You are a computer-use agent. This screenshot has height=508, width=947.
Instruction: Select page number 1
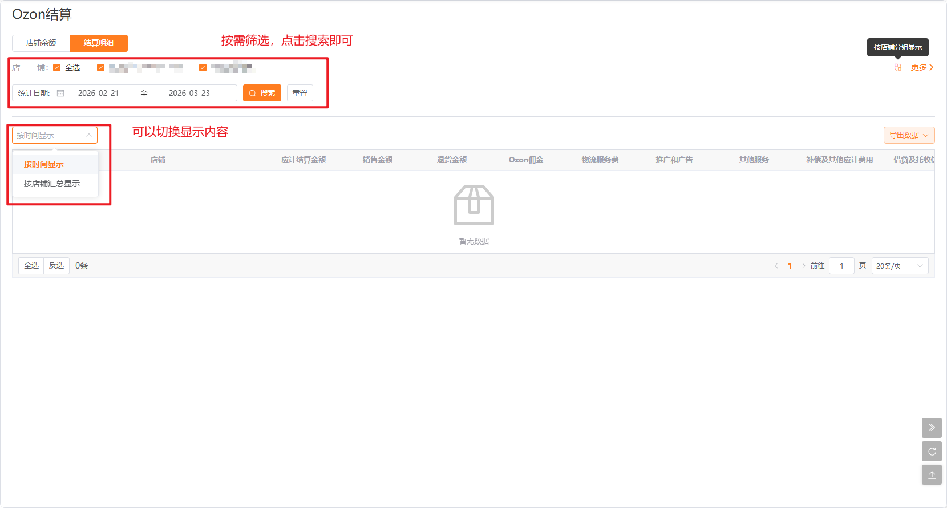pos(790,266)
